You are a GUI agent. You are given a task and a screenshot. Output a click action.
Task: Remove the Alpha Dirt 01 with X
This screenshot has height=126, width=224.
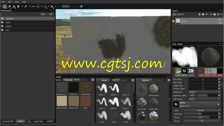(218, 104)
